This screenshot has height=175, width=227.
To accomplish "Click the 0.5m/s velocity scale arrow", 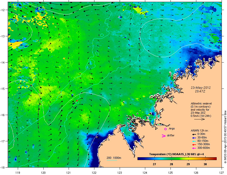I will 199,119.
